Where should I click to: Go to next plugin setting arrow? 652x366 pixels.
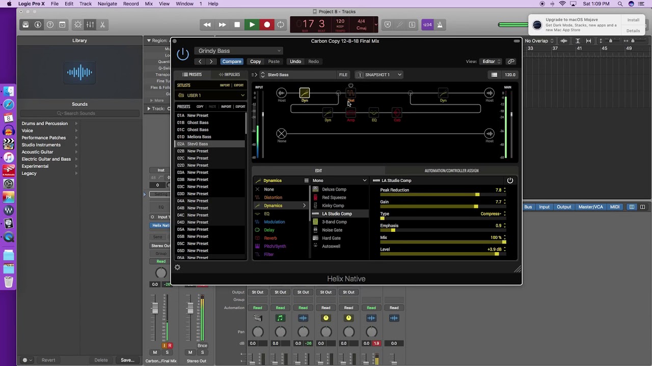(x=211, y=62)
